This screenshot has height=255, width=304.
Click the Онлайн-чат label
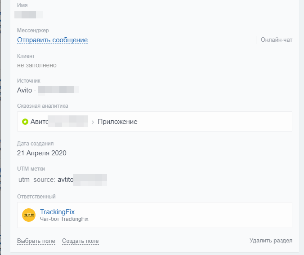277,40
